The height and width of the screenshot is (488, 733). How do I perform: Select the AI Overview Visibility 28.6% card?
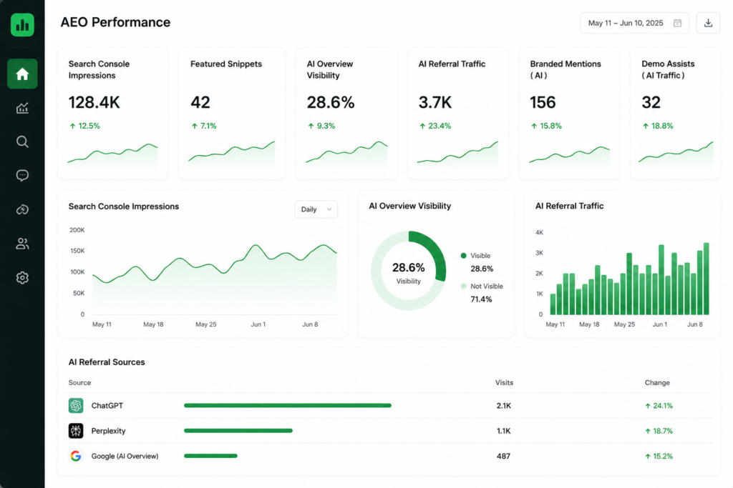pyautogui.click(x=346, y=114)
